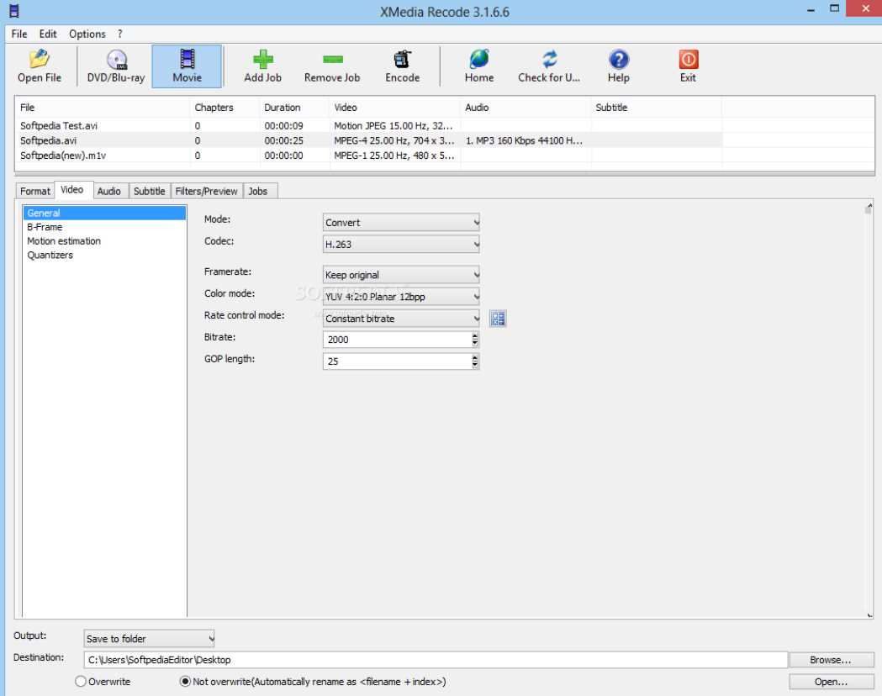Open the Mode dropdown showing Convert
The height and width of the screenshot is (696, 882).
click(x=401, y=223)
